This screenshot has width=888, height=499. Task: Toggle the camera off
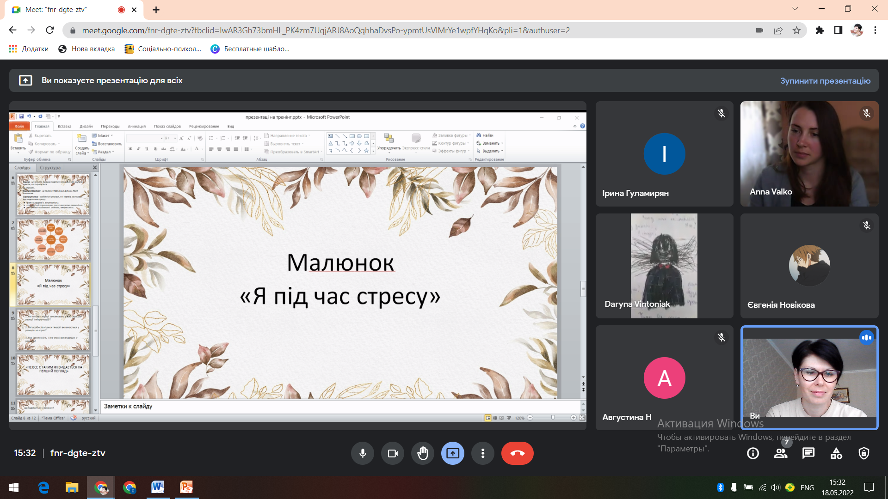point(393,453)
